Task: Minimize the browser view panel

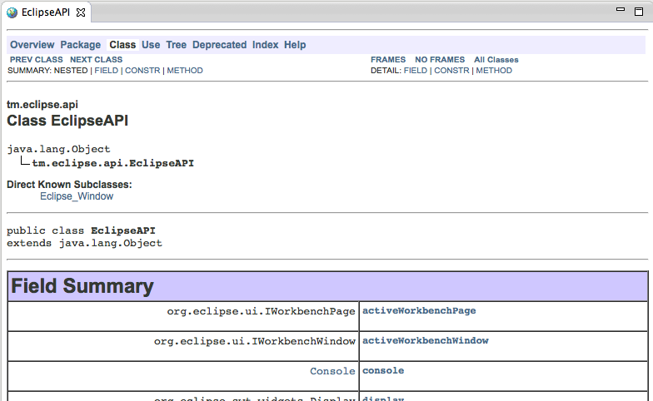Action: [x=617, y=11]
